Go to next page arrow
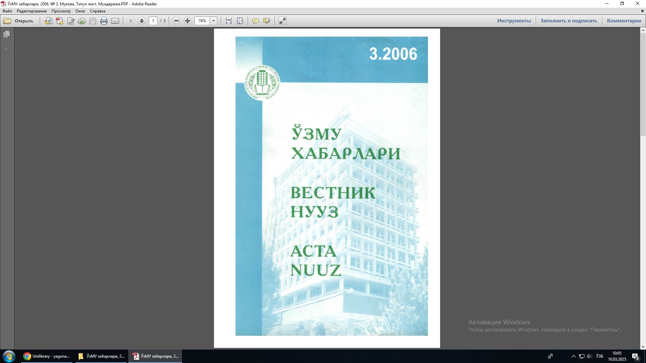The image size is (646, 363). tap(142, 21)
